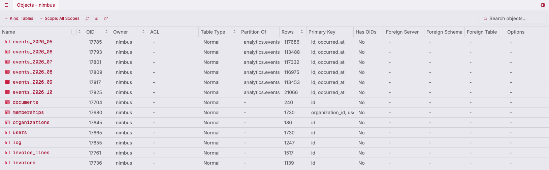Viewport: 549px width, 170px height.
Task: Click the Foreign Schema column header
Action: tap(444, 32)
